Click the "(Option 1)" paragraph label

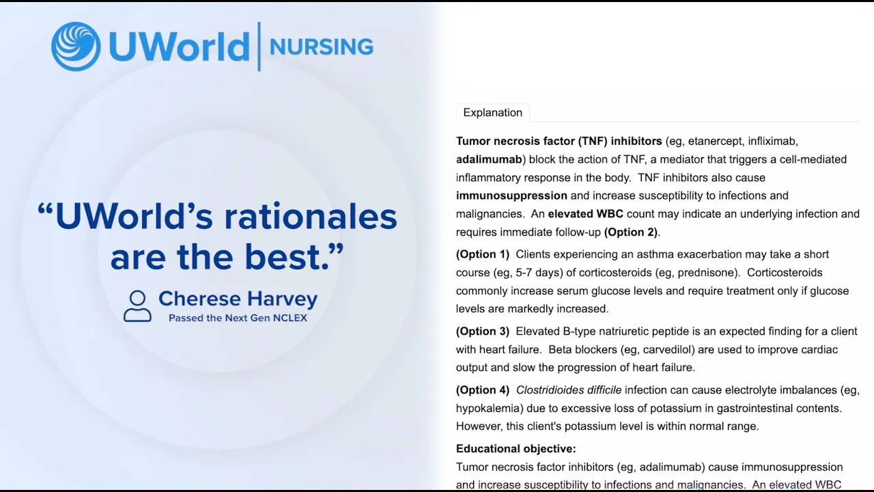point(483,254)
